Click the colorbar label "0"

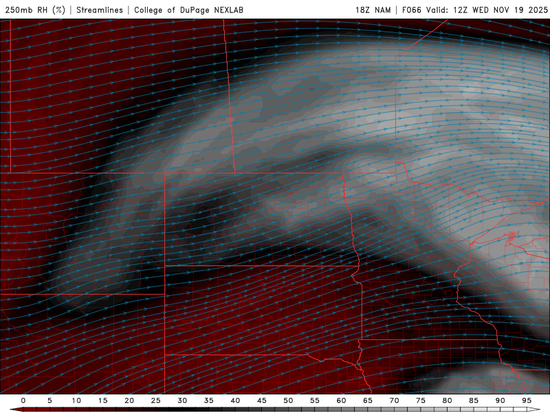coord(23,401)
